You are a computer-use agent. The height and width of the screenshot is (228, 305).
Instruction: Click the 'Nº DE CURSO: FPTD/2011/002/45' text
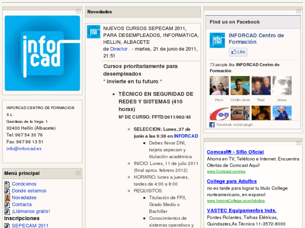(155, 117)
